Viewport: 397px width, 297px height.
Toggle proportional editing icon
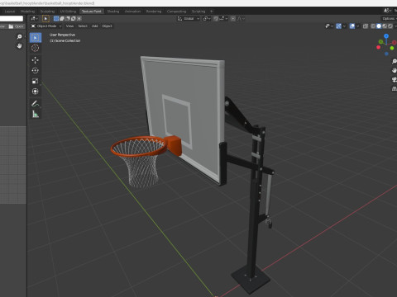pyautogui.click(x=233, y=19)
